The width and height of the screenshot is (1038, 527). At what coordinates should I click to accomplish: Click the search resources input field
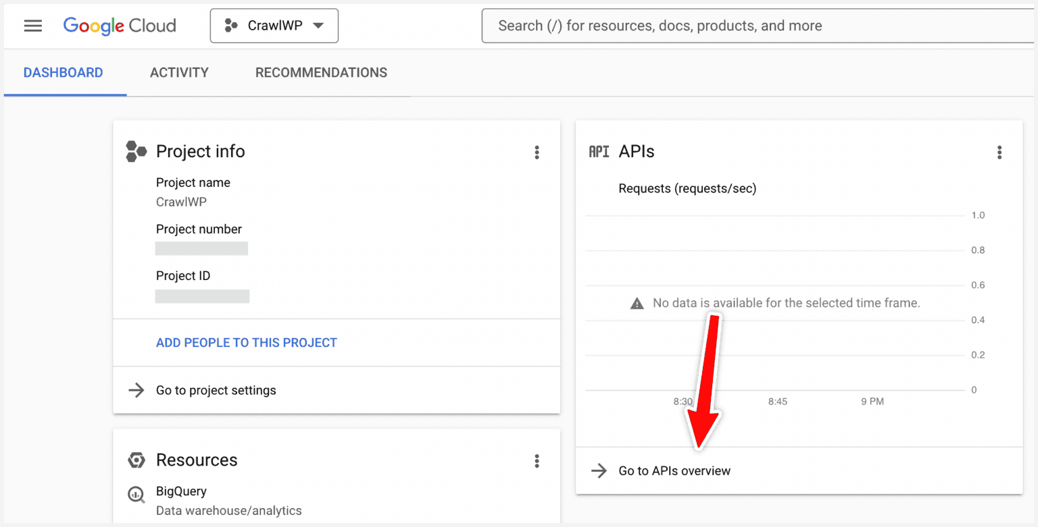tap(757, 26)
